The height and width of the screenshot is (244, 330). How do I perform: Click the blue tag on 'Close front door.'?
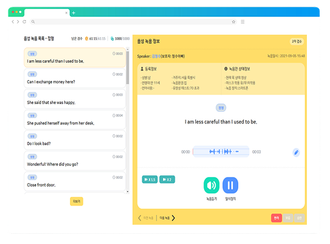(32, 177)
